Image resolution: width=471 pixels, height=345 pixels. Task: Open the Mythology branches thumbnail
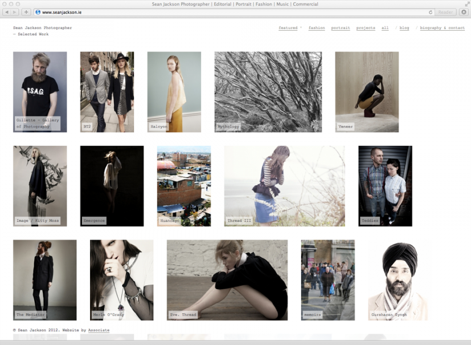tap(268, 92)
